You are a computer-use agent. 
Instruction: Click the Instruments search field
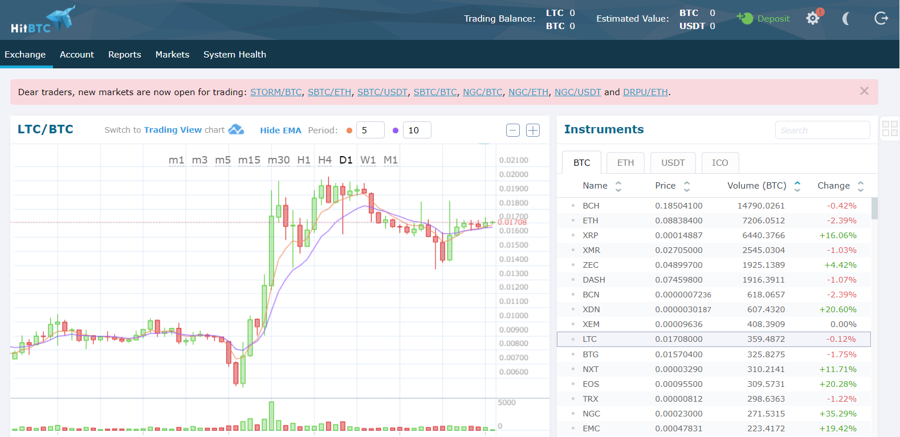(822, 130)
